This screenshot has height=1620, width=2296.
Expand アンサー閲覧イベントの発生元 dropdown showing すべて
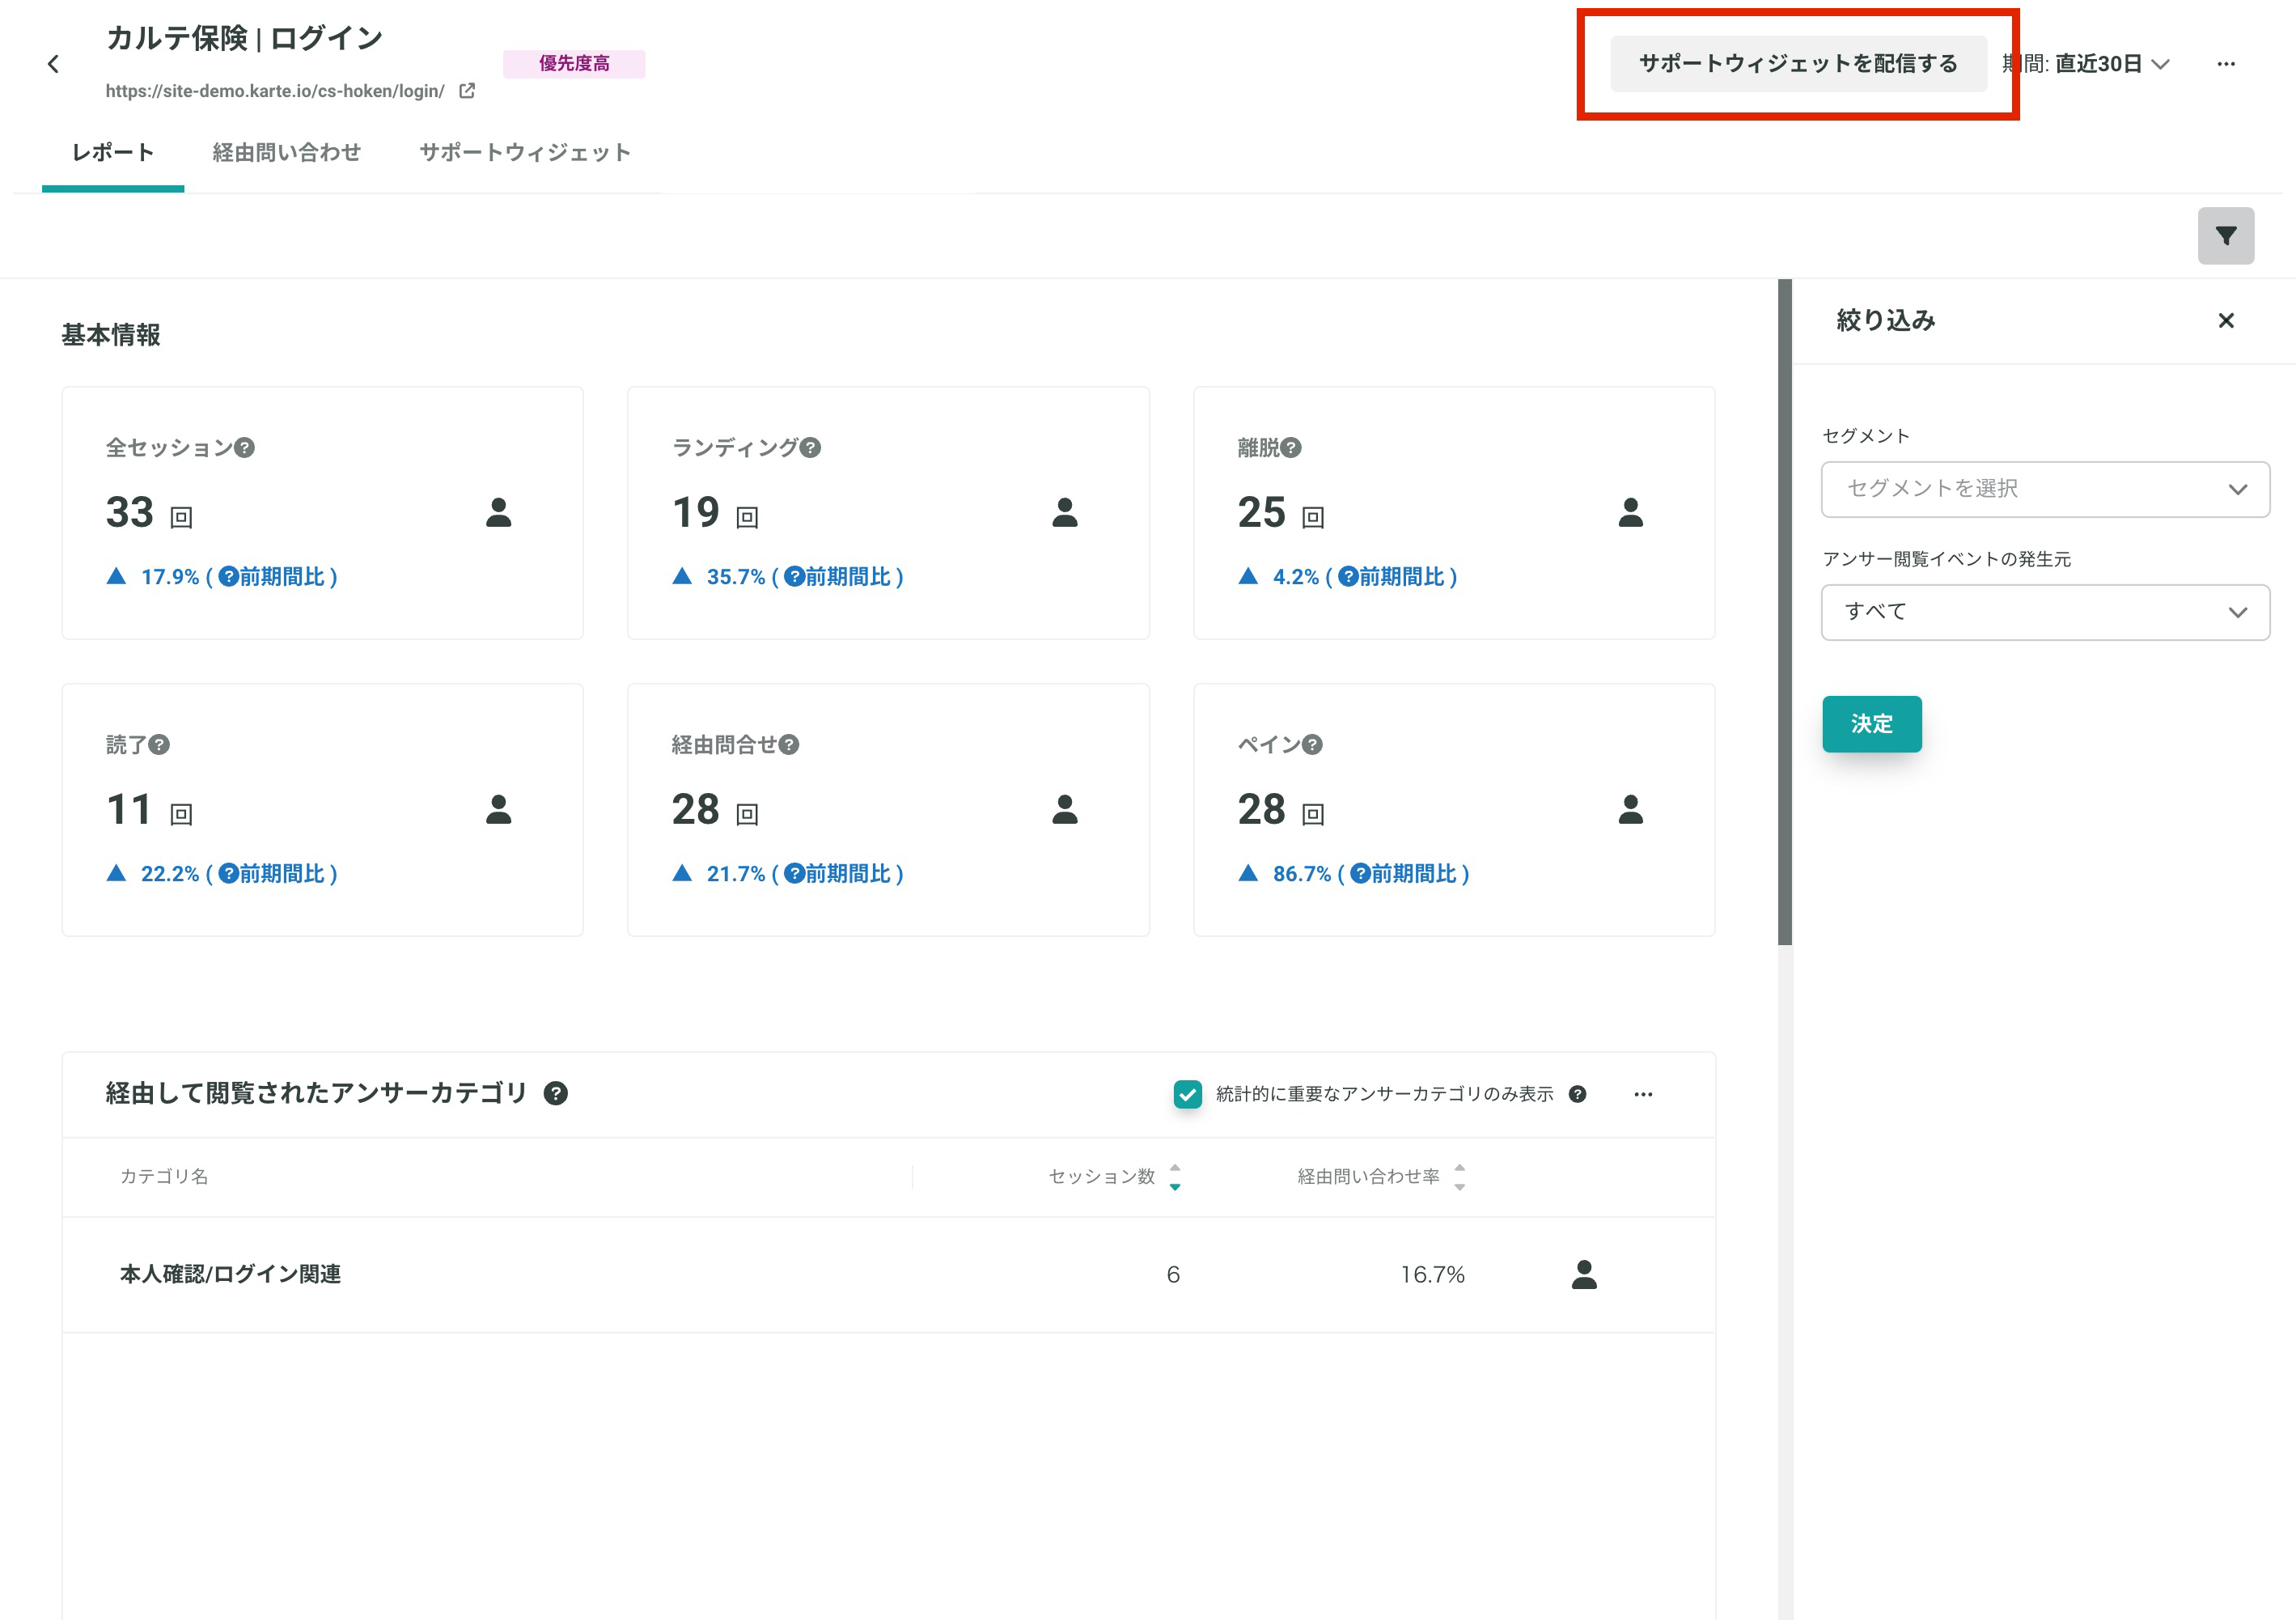pos(2044,612)
